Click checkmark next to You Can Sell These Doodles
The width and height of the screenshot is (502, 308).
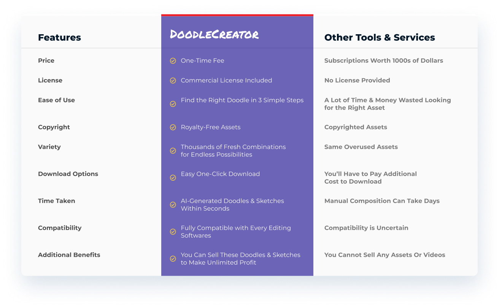[x=173, y=259]
